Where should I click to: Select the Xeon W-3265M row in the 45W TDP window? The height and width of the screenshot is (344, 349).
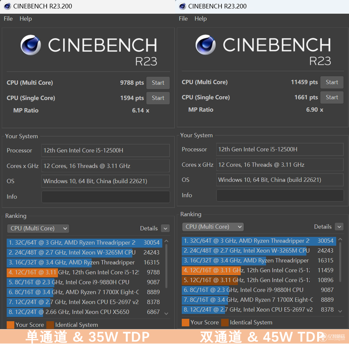(x=259, y=251)
